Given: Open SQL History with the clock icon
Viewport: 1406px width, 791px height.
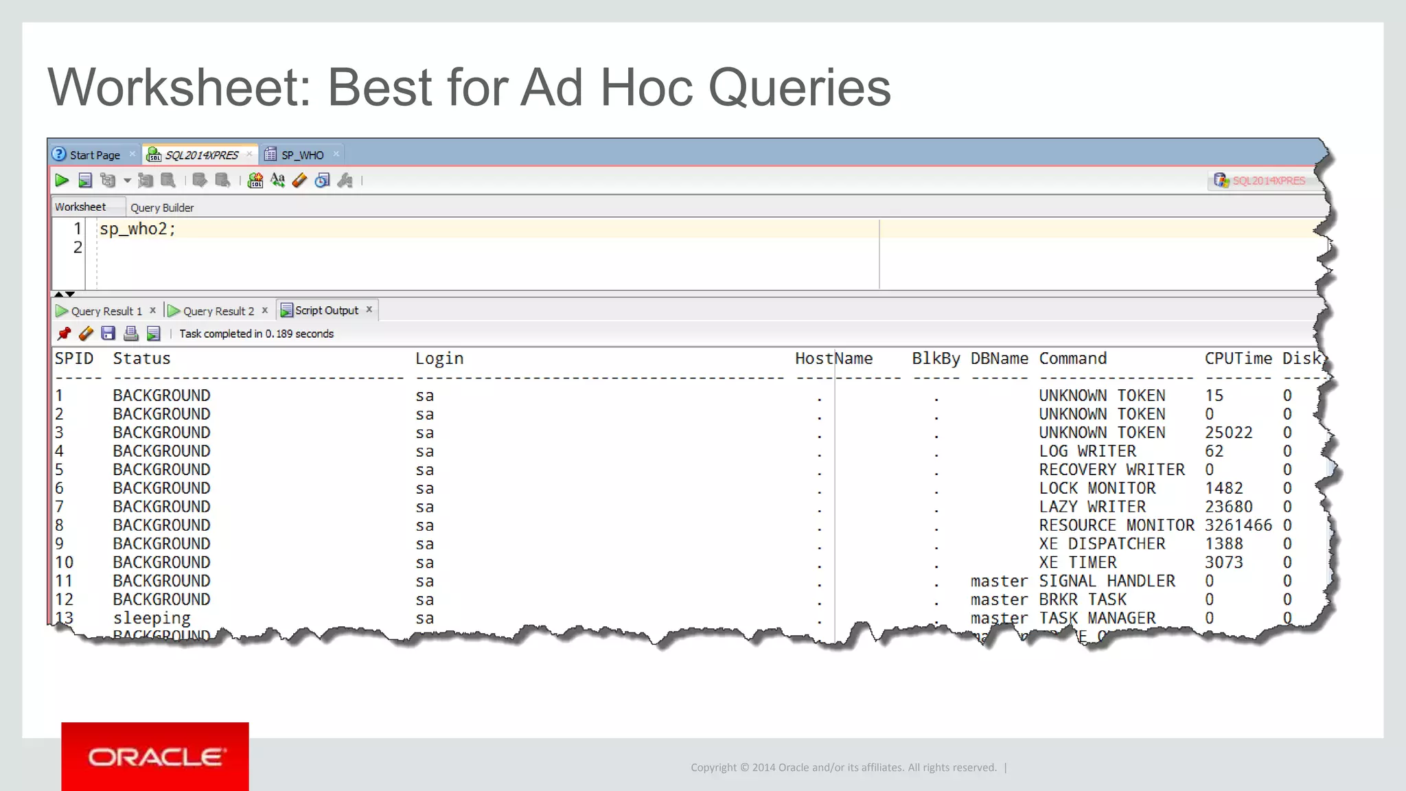Looking at the screenshot, I should click(322, 181).
